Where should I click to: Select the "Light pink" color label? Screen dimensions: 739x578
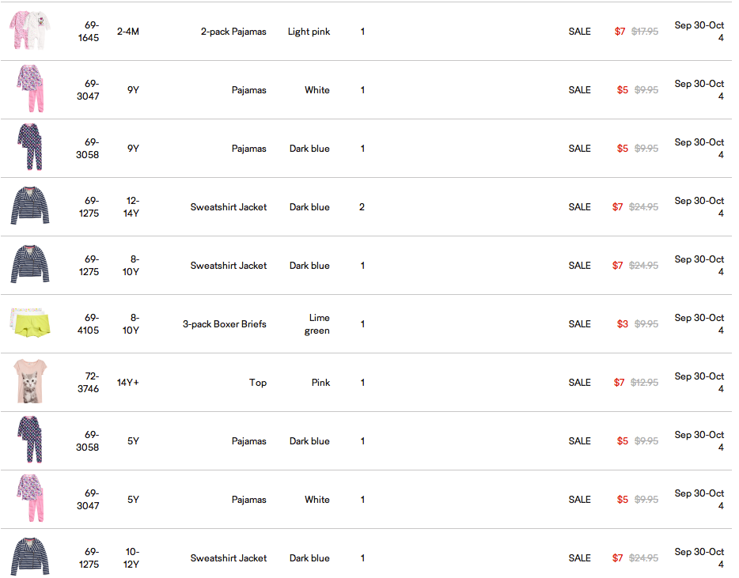click(309, 32)
